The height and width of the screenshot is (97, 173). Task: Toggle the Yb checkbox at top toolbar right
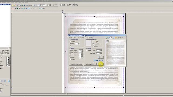(x=73, y=6)
